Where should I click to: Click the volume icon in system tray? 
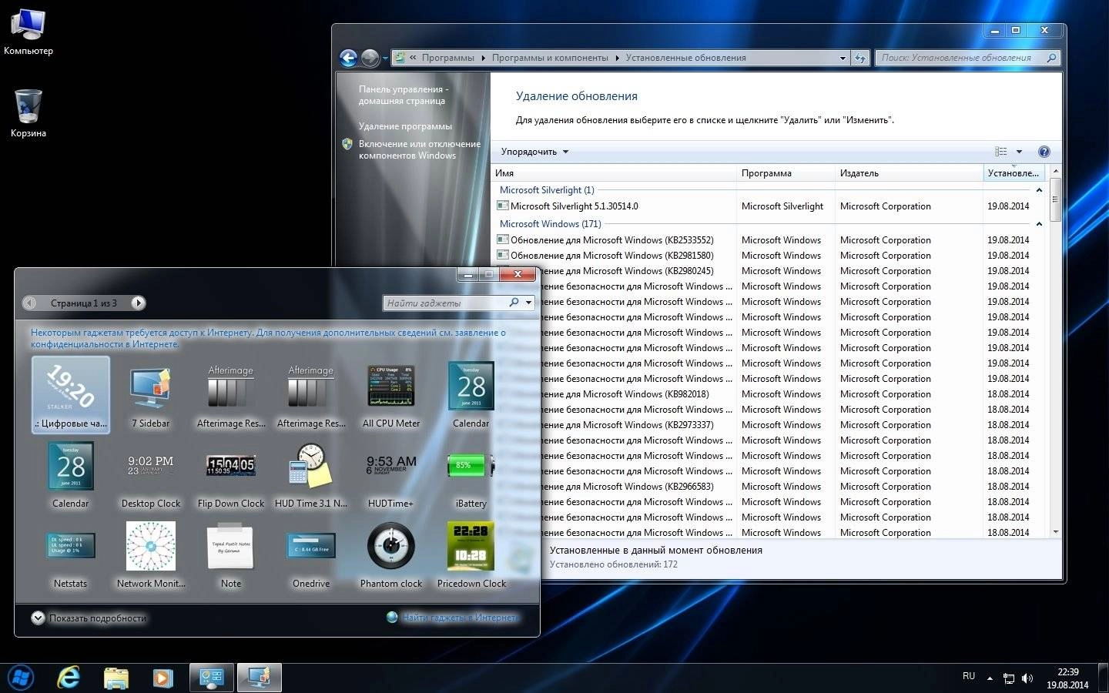pos(1027,678)
